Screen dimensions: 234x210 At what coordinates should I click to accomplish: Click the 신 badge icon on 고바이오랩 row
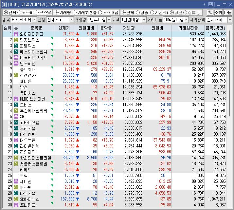(16, 122)
